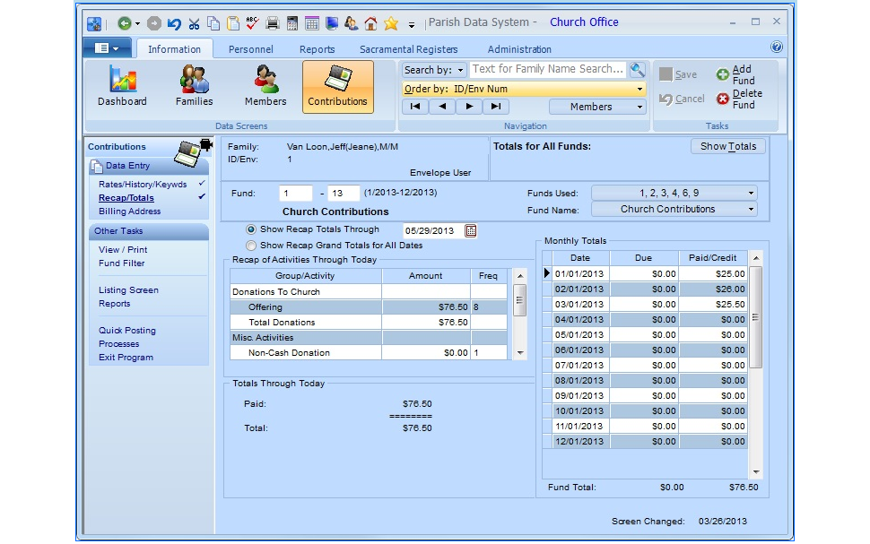Click the Print icon in the toolbar
The image size is (870, 544).
coord(271,22)
